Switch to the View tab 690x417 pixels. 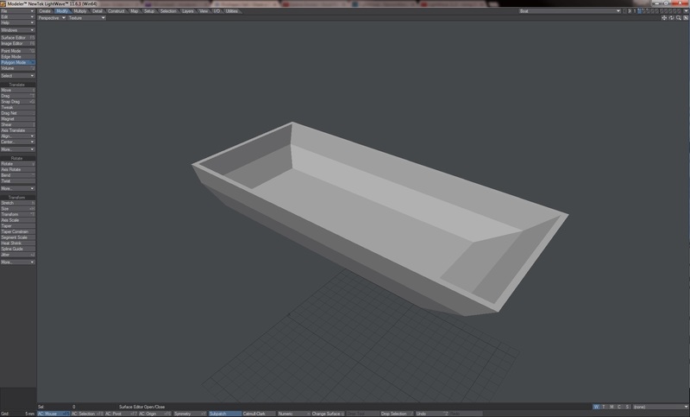coord(204,11)
